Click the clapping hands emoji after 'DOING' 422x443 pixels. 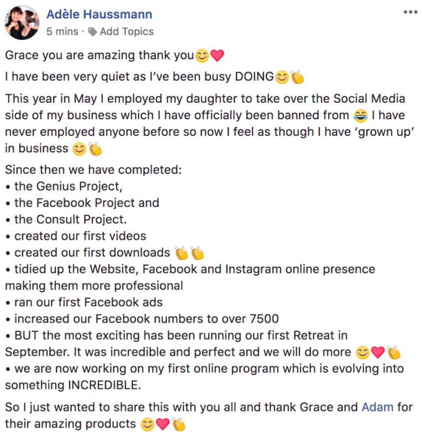coord(297,77)
